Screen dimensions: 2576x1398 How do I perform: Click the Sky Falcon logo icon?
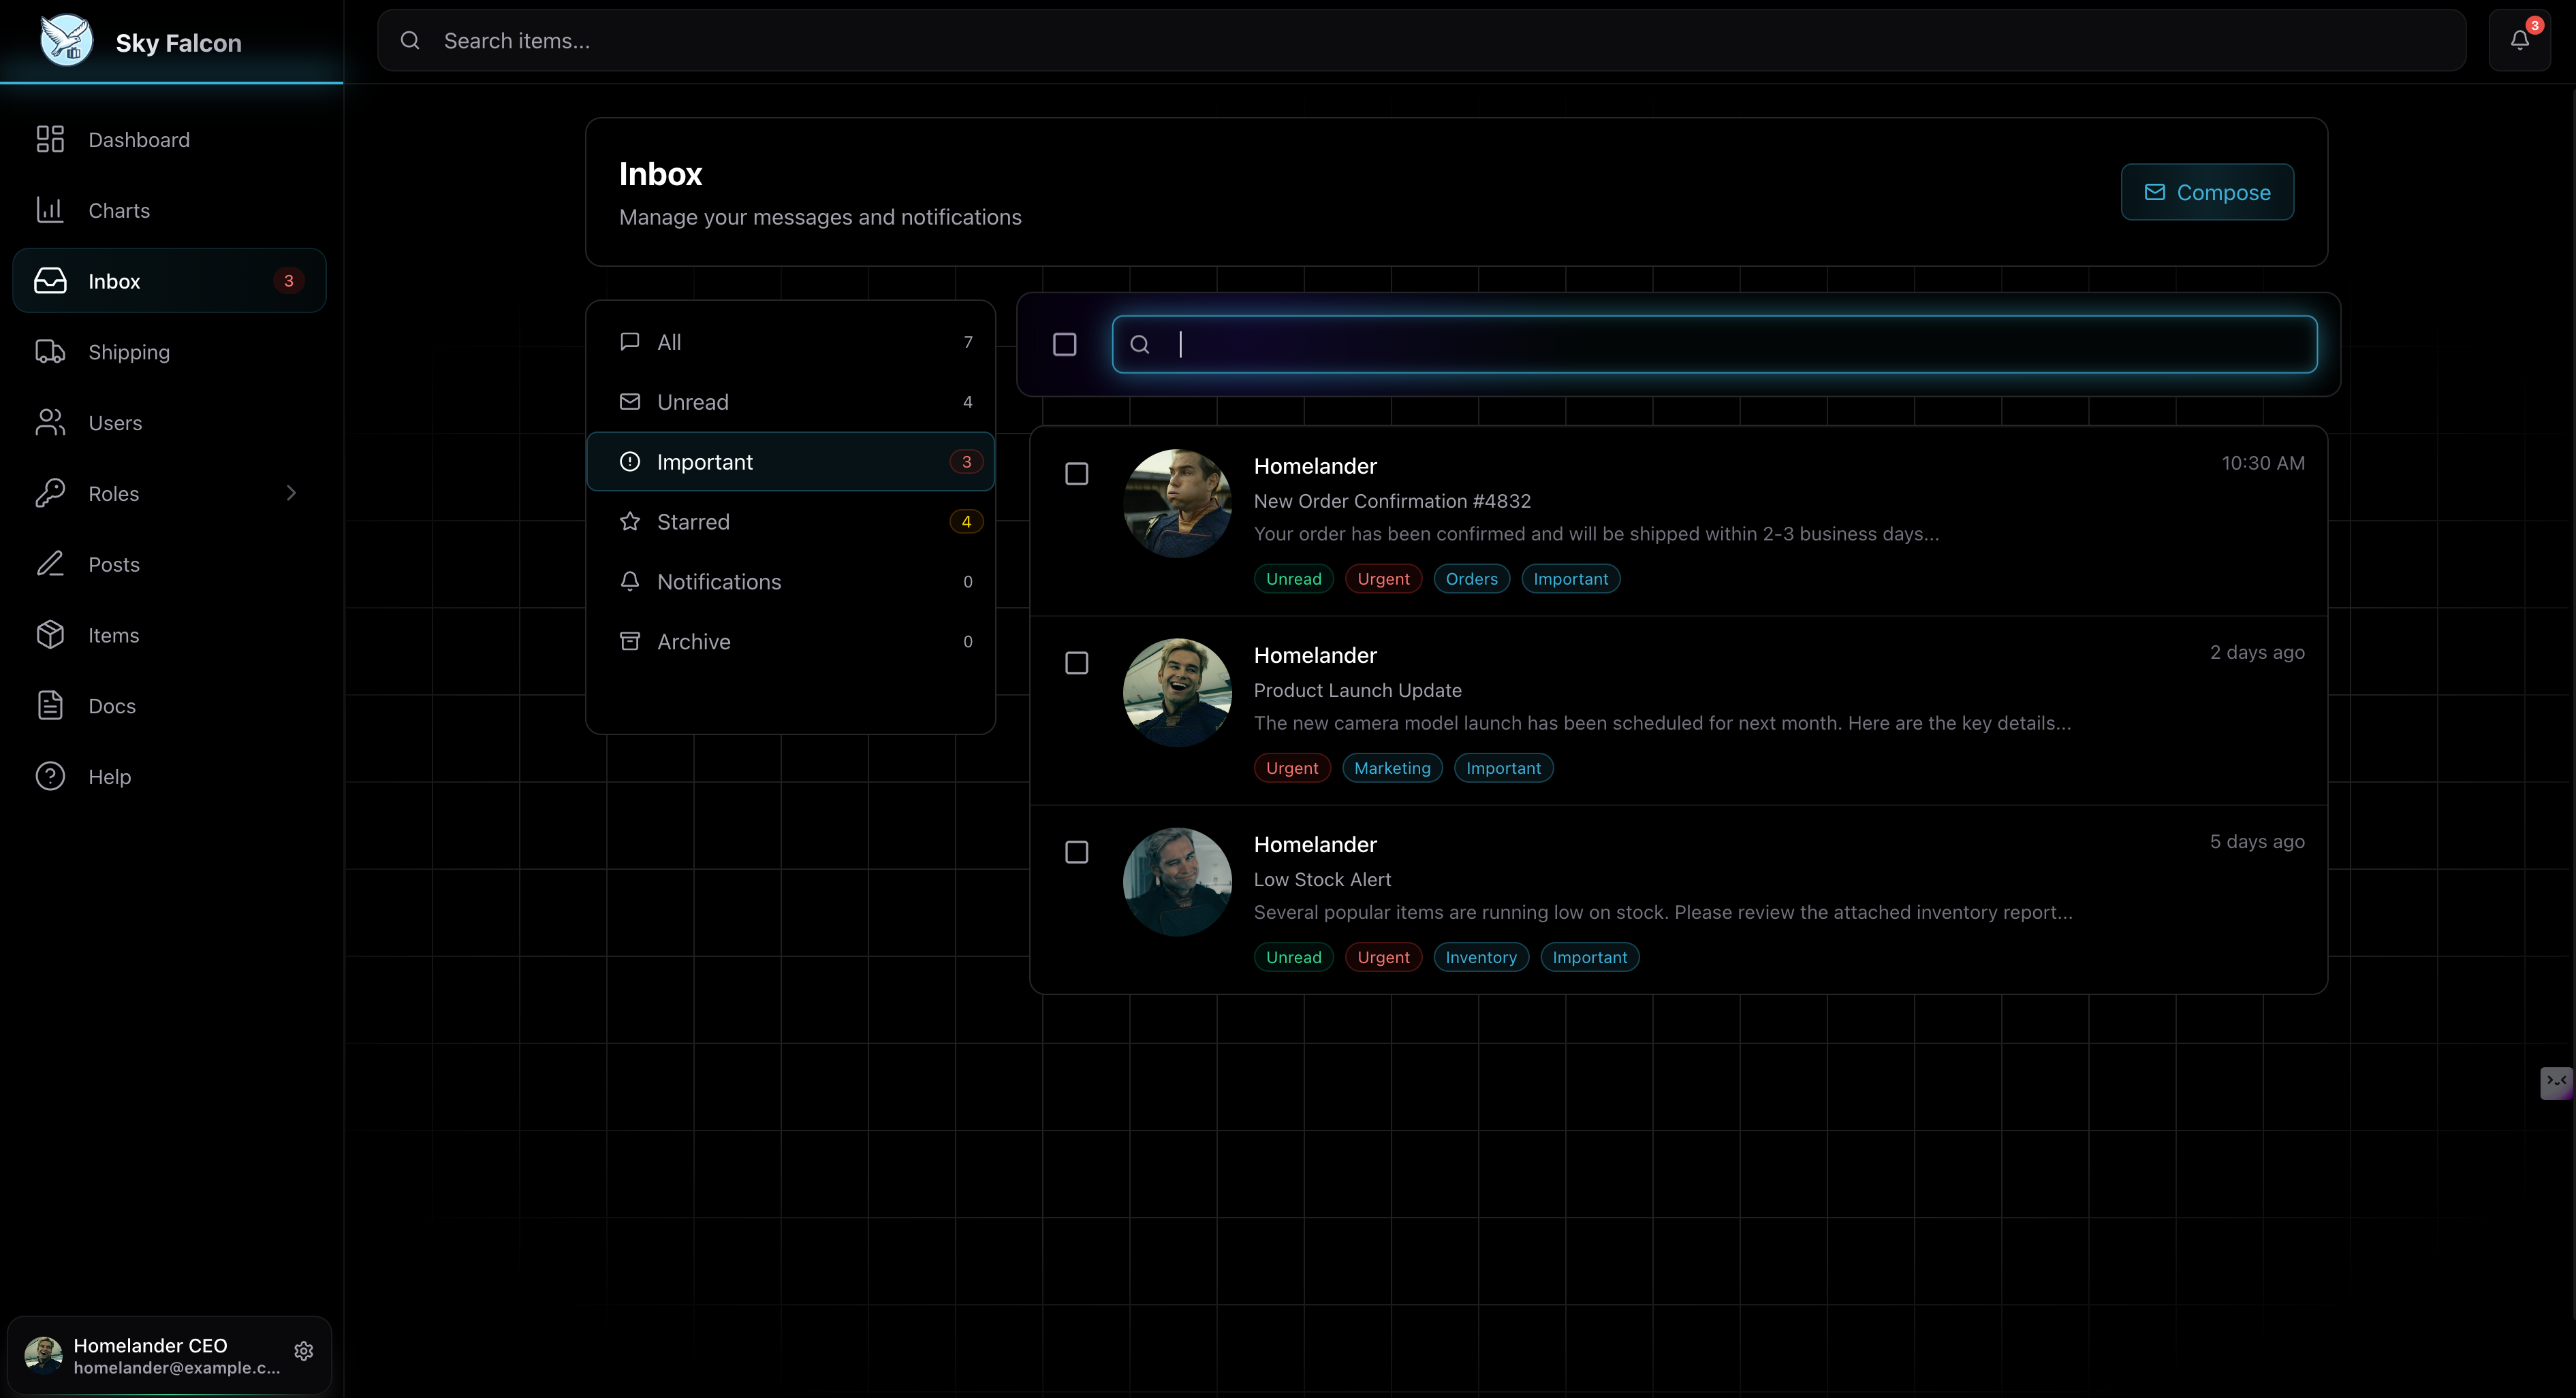(66, 41)
